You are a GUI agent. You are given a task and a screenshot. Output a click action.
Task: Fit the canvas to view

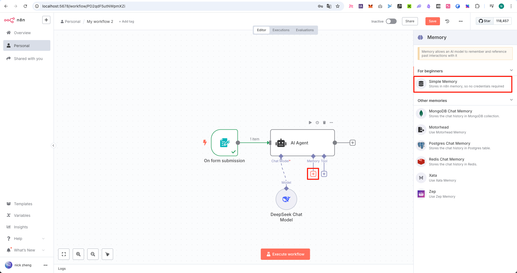pyautogui.click(x=64, y=254)
